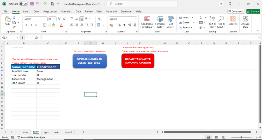The image size is (262, 140).
Task: Toggle Align Left horizontal alignment
Action: click(72, 25)
